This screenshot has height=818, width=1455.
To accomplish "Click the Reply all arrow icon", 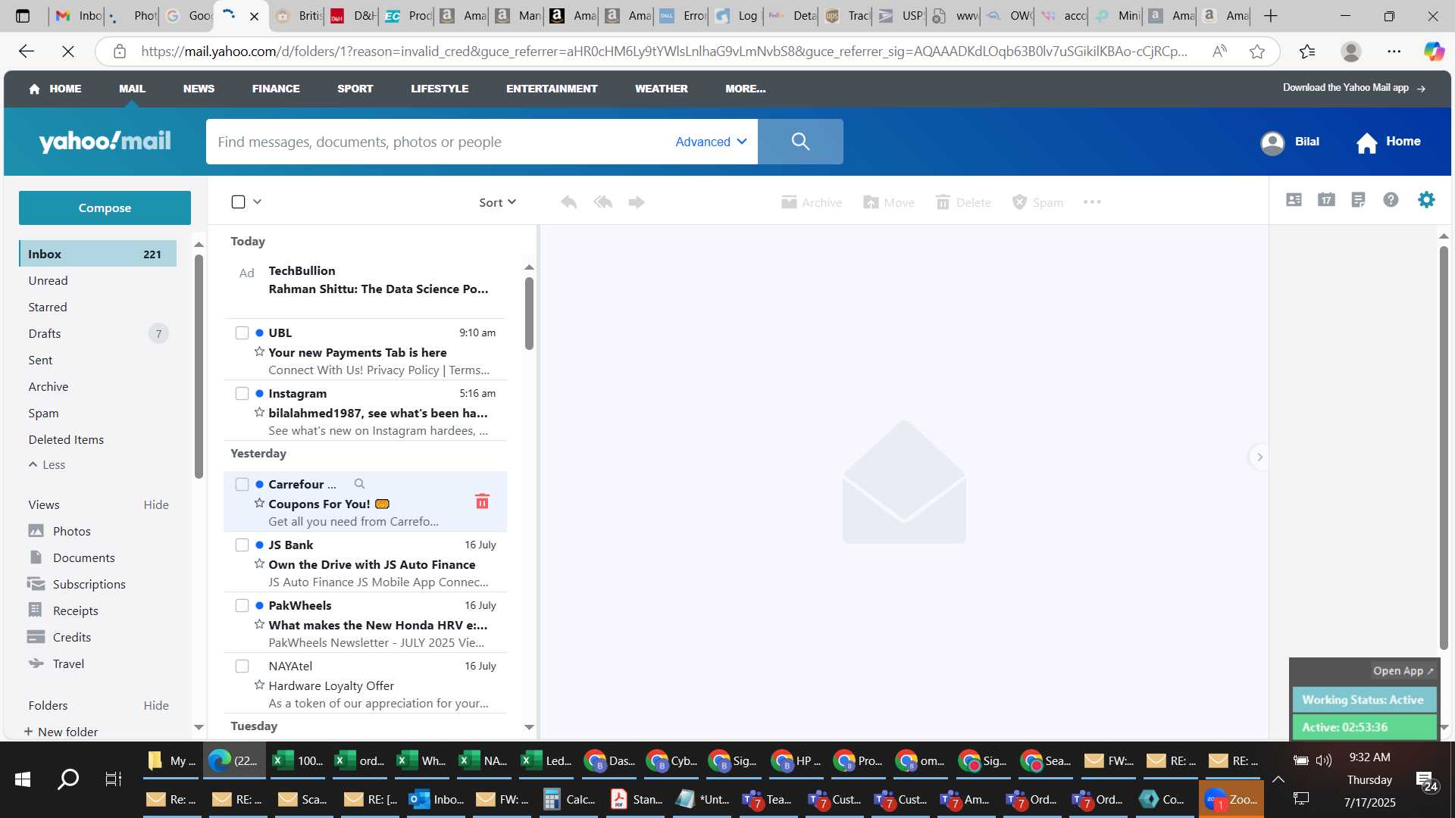I will pos(603,202).
